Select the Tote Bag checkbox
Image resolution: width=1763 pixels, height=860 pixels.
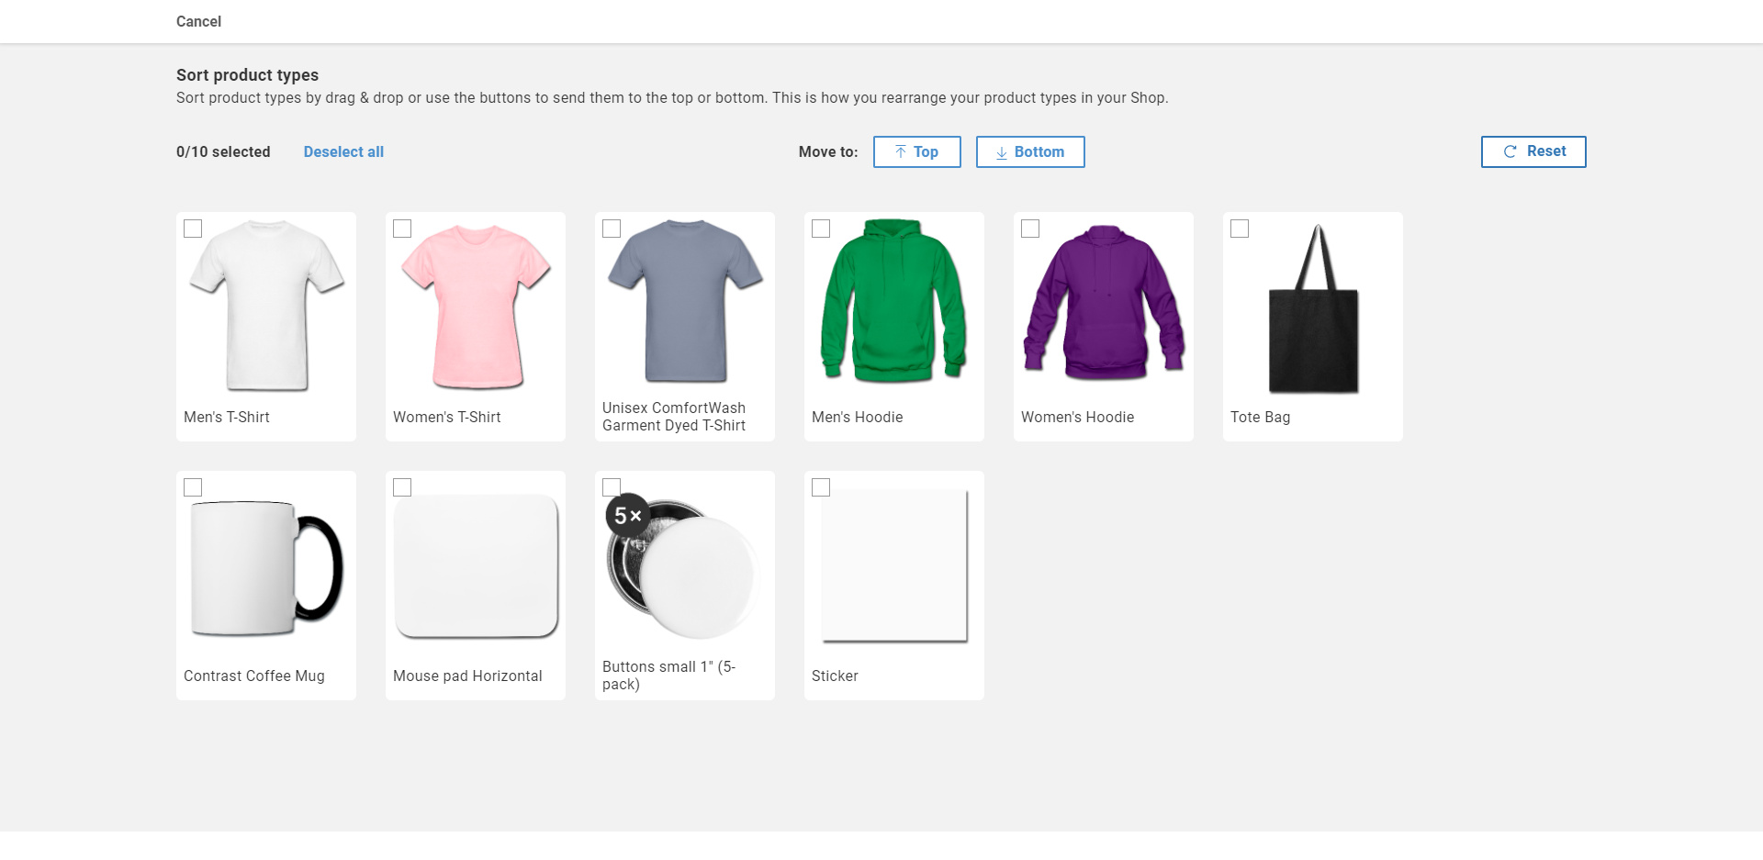(1240, 229)
